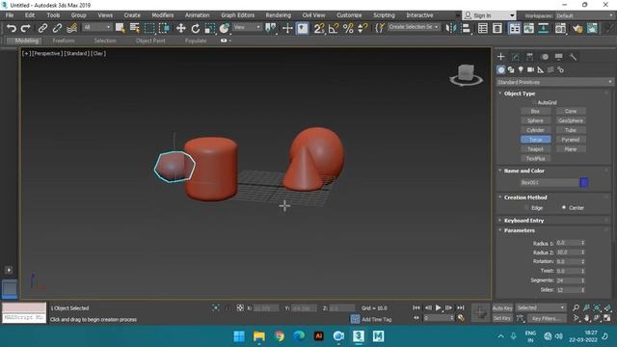Click the Mirror tool icon

click(451, 28)
